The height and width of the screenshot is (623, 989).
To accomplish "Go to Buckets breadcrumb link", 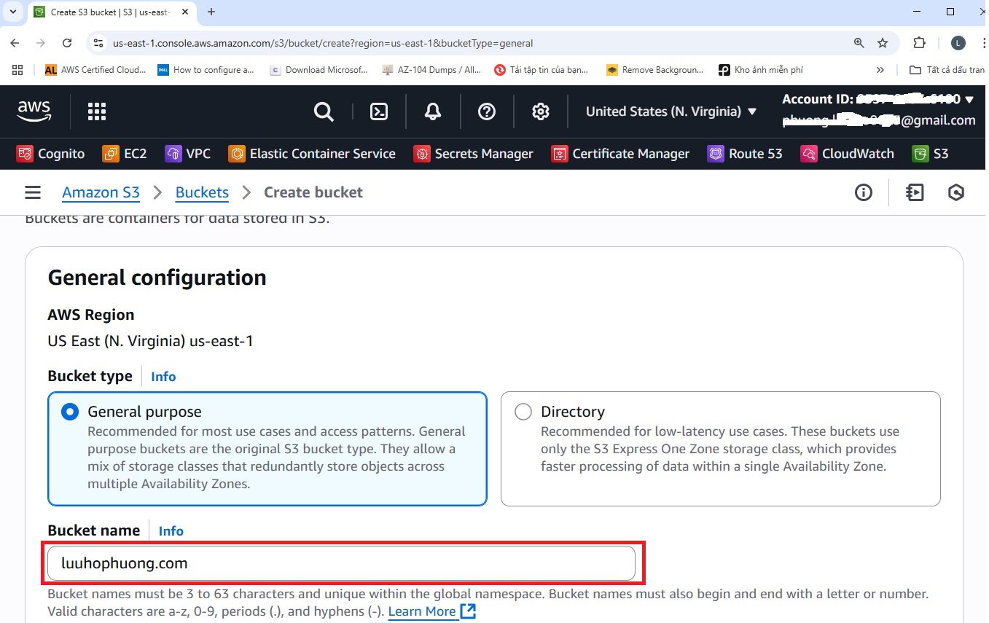I will [x=202, y=192].
